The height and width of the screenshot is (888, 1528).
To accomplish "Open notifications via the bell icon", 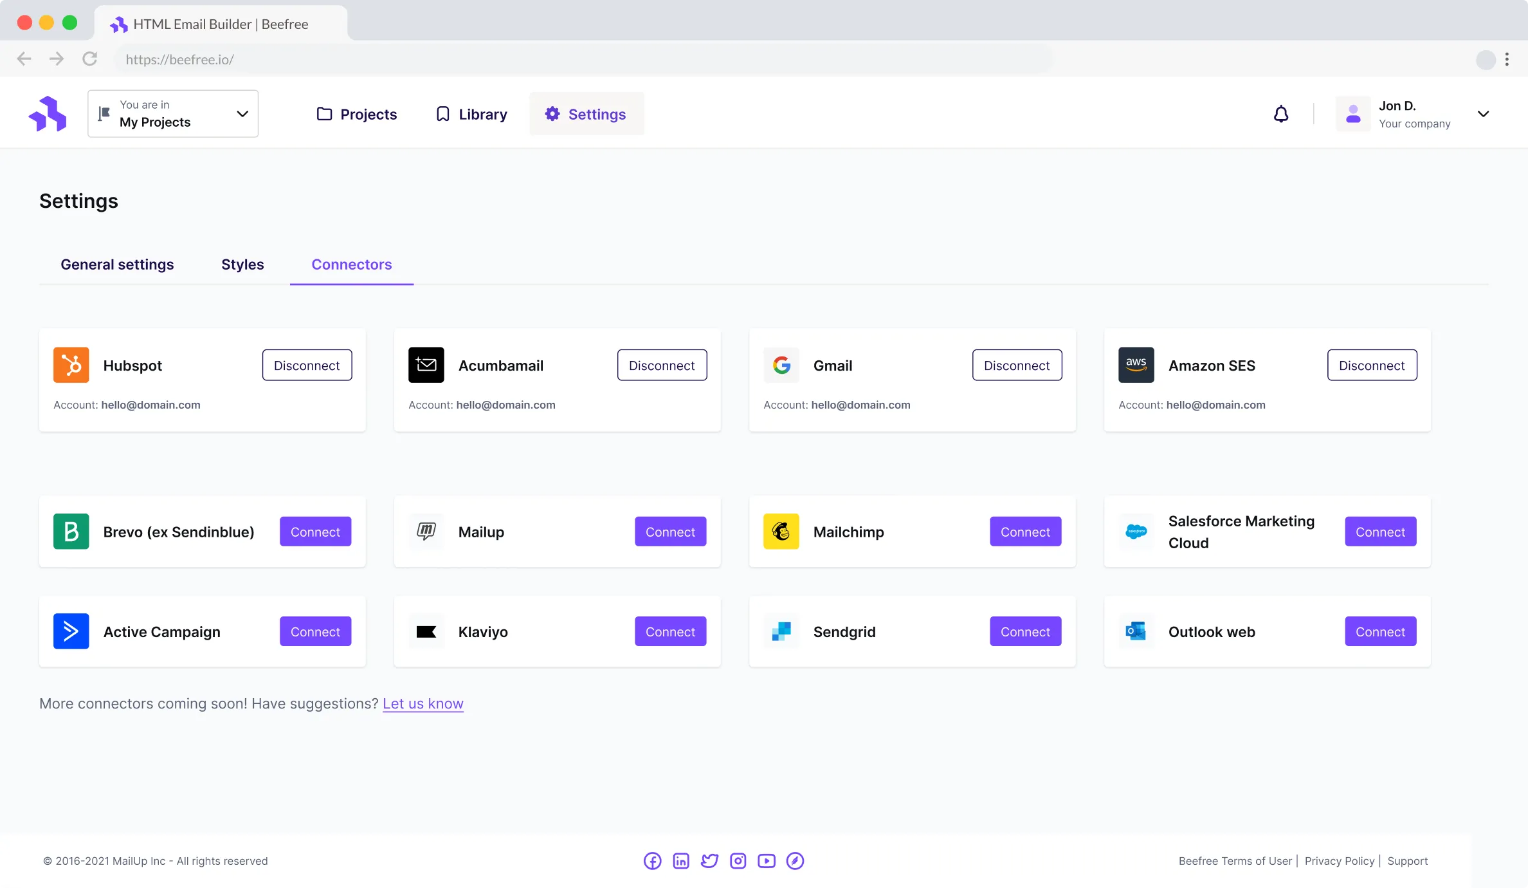I will click(1282, 113).
